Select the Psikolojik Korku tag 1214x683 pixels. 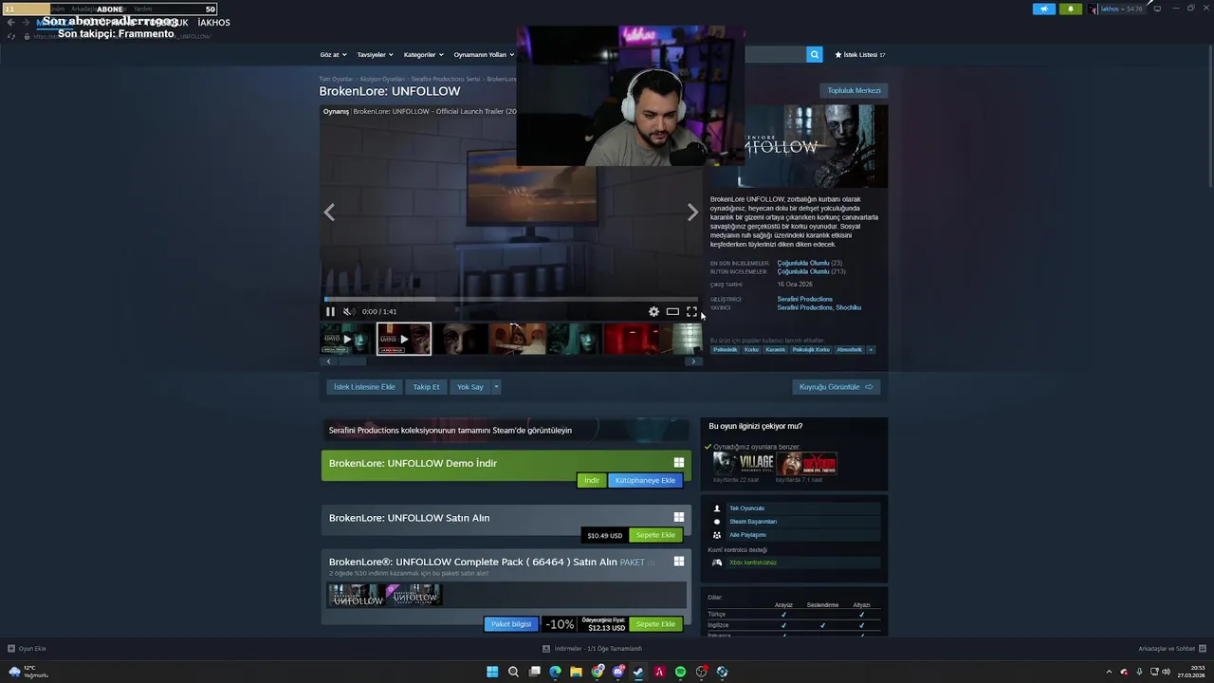click(x=811, y=349)
